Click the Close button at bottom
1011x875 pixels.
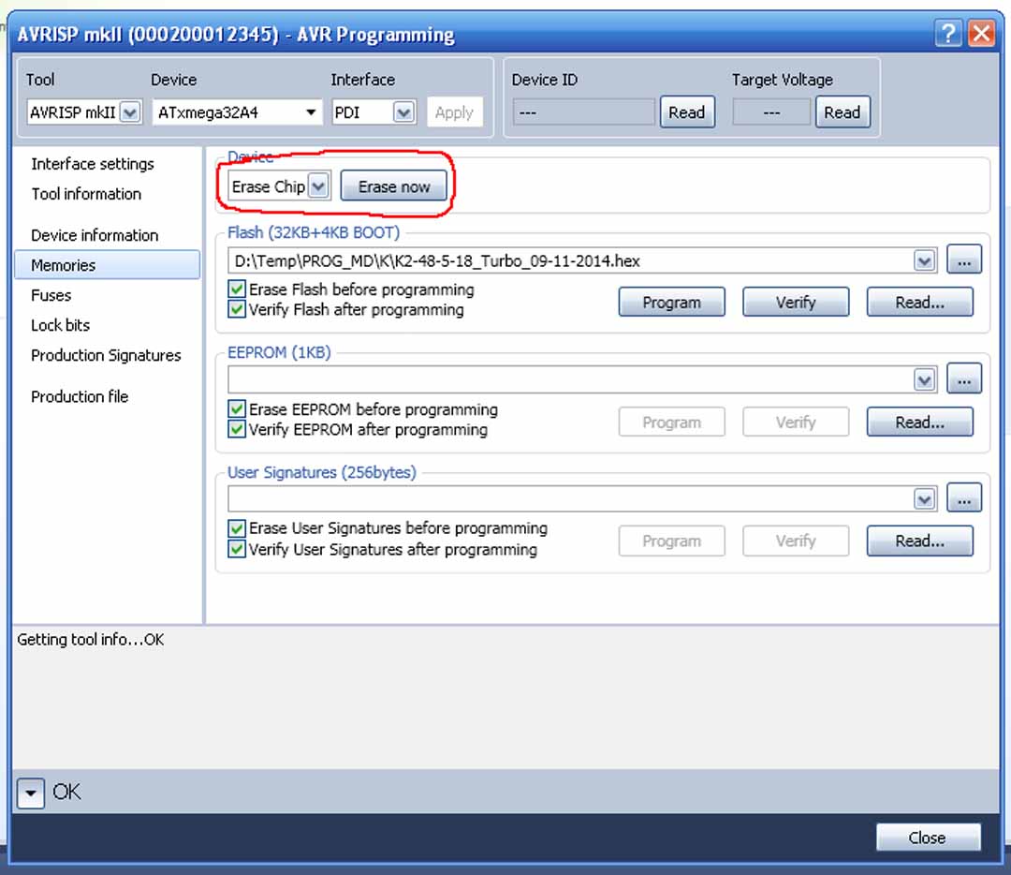pyautogui.click(x=928, y=838)
